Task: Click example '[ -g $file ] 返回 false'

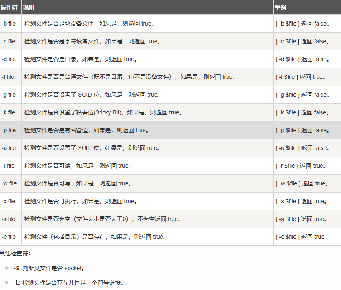Action: 303,95
